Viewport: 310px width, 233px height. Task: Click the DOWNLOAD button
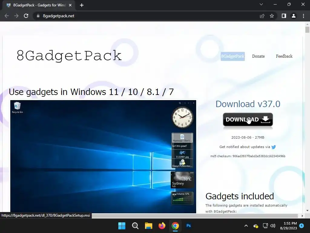248,120
